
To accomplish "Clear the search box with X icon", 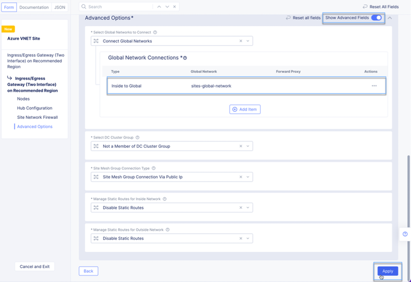I will point(175,7).
